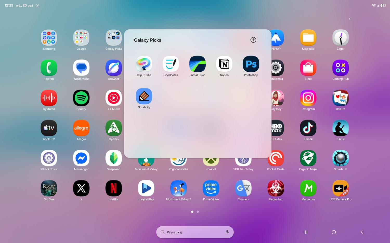Launch the Dyktafon voice recorder
This screenshot has height=243, width=390.
[x=49, y=98]
